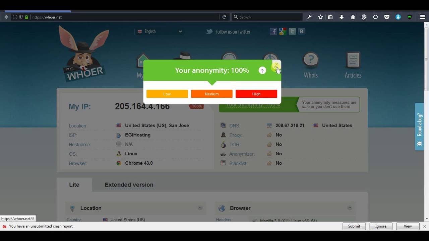Collapse the Location section chevron
The width and height of the screenshot is (429, 241).
click(x=200, y=208)
